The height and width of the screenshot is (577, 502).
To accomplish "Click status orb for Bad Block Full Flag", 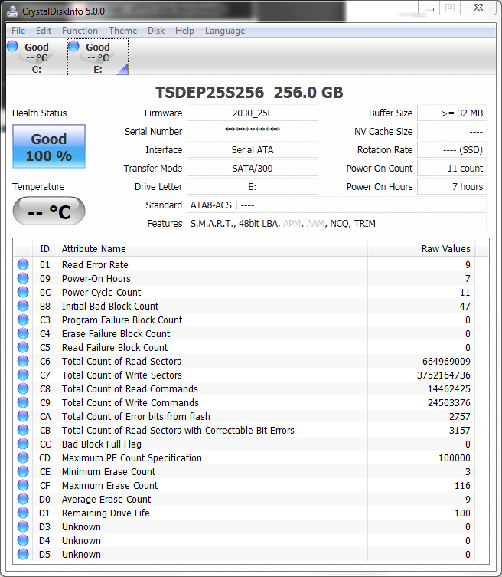I will tap(23, 444).
